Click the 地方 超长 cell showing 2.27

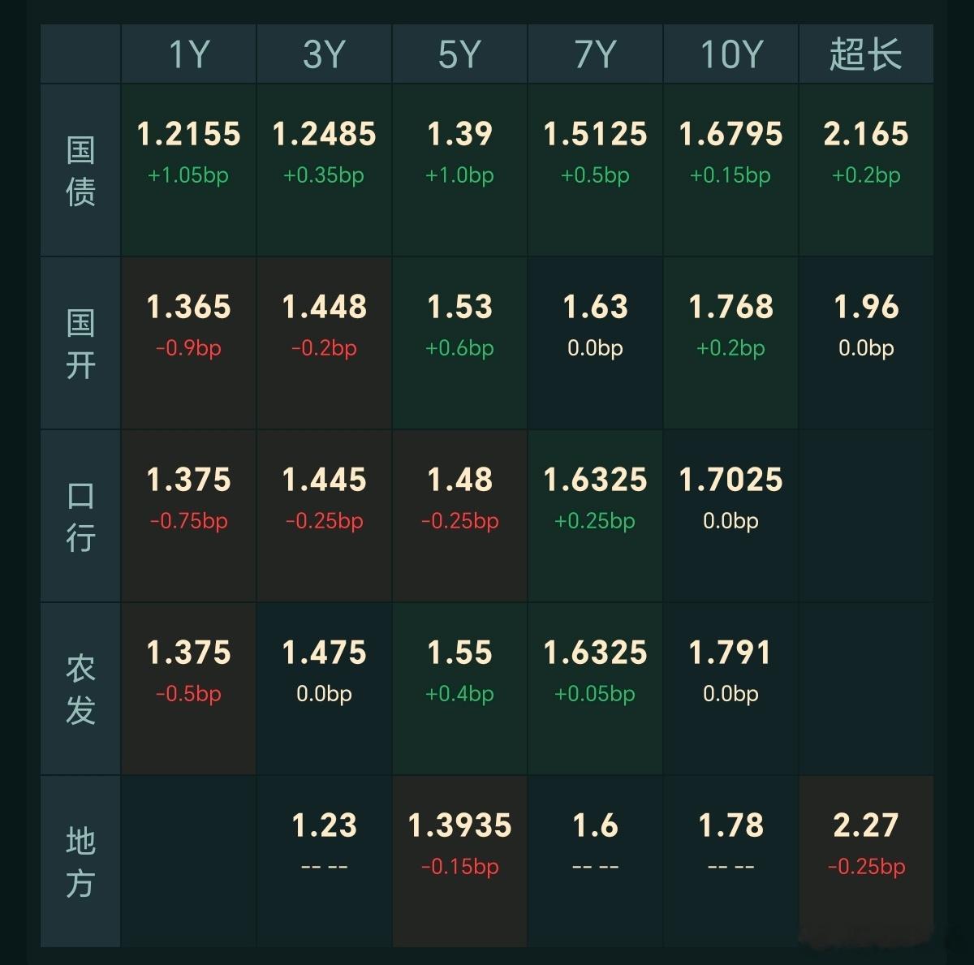coord(866,861)
